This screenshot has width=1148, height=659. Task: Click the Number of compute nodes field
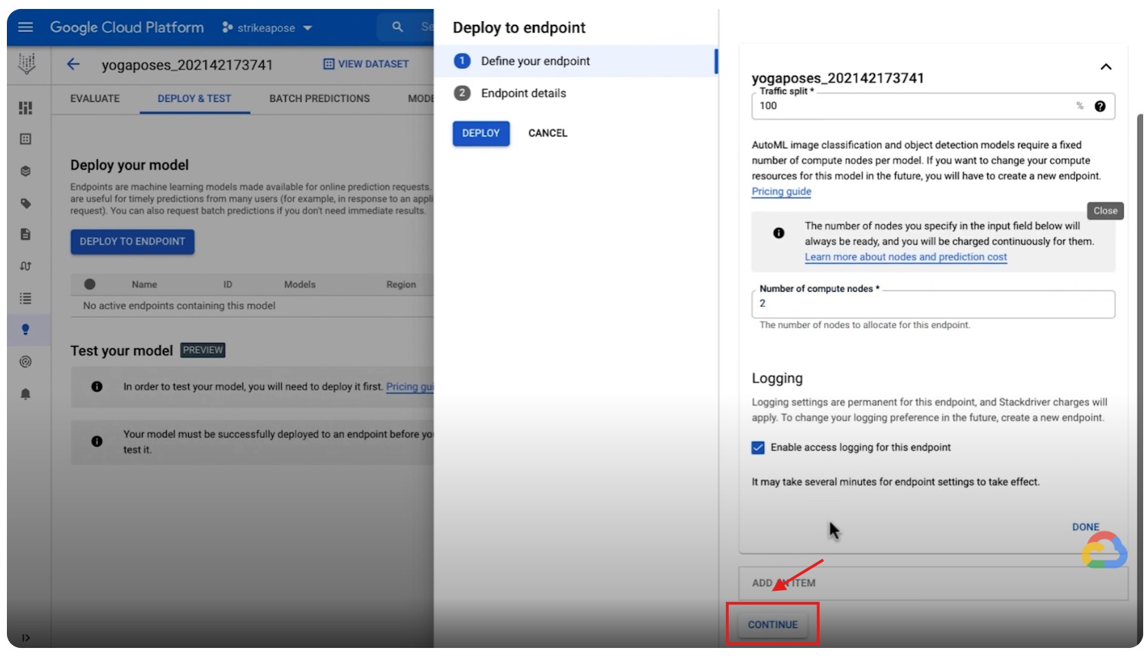pyautogui.click(x=932, y=304)
